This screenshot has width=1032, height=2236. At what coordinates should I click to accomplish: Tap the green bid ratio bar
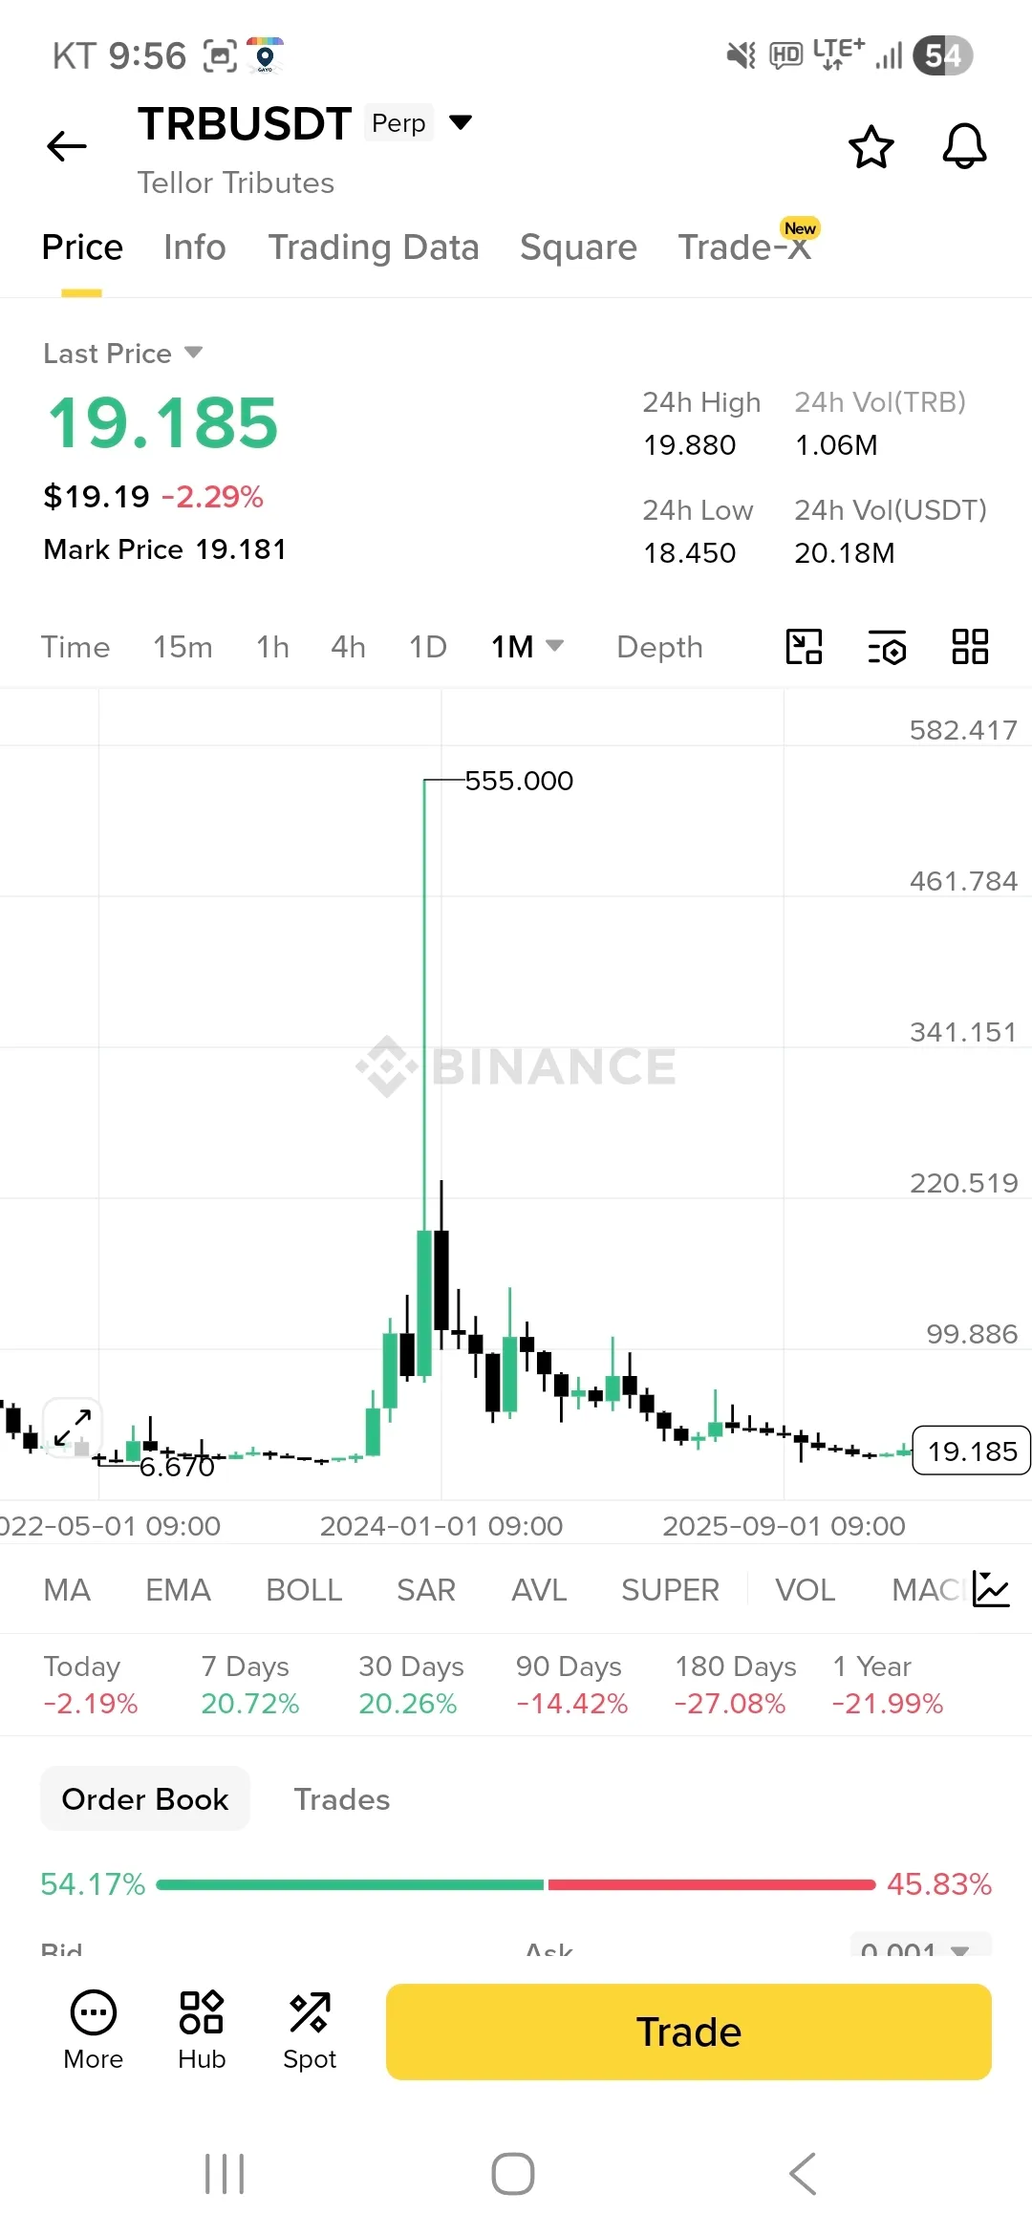(350, 1884)
